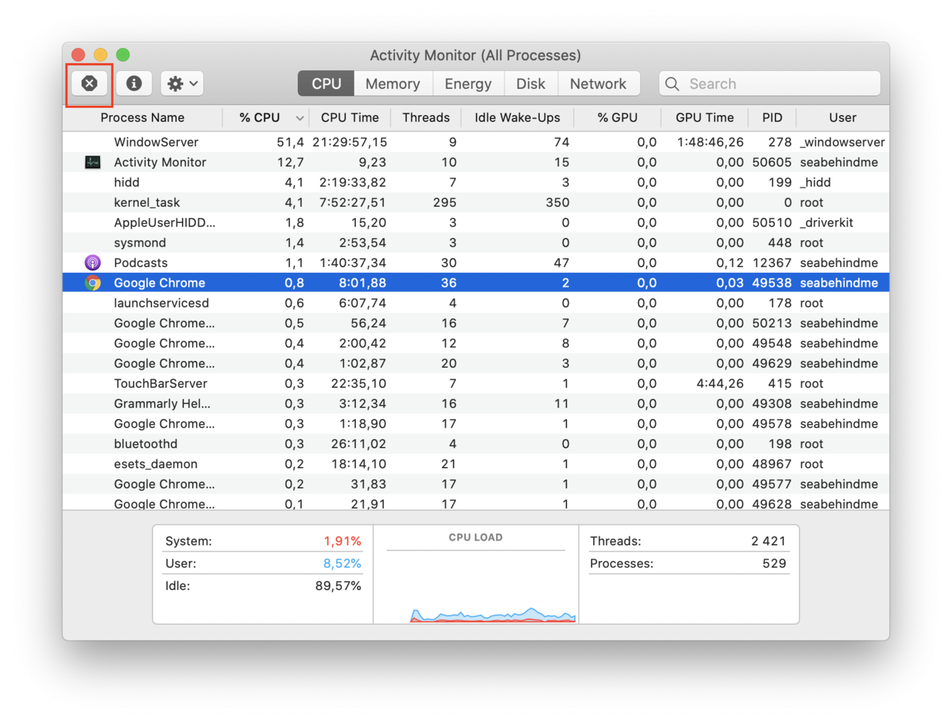Select the WindowServer process row

coord(284,141)
